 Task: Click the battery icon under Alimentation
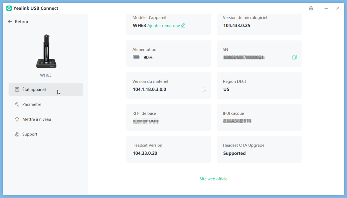tap(136, 57)
